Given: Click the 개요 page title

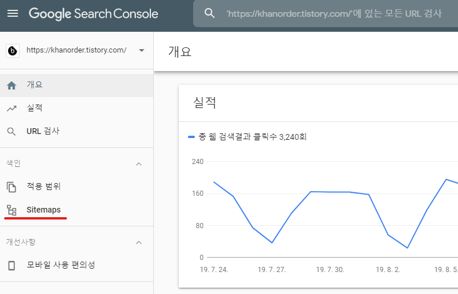Looking at the screenshot, I should point(180,52).
